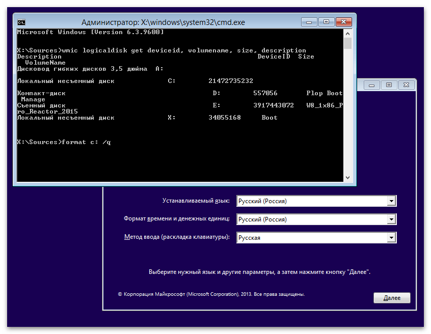431x334 pixels.
Task: Click the cmd vertical scrollbar thumb
Action: 347,43
